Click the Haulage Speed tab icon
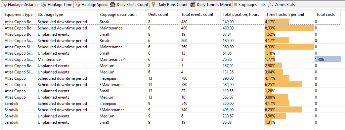This screenshot has height=130, width=345. coord(78,4)
